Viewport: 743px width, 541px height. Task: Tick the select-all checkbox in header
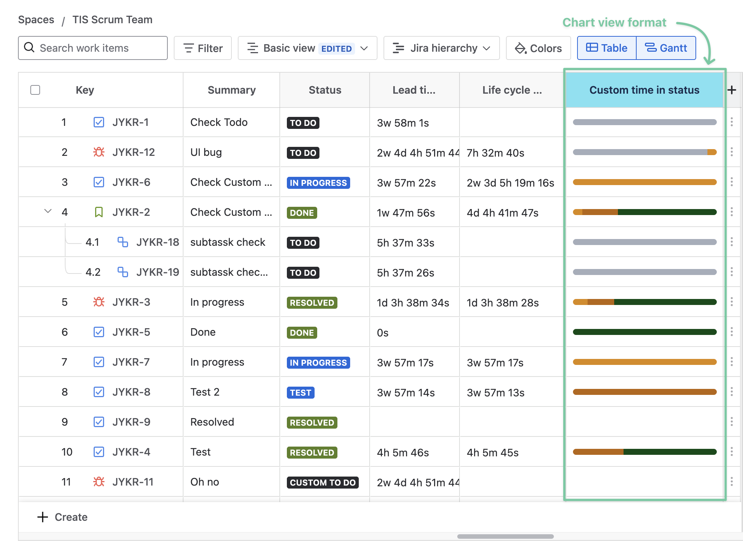[35, 90]
